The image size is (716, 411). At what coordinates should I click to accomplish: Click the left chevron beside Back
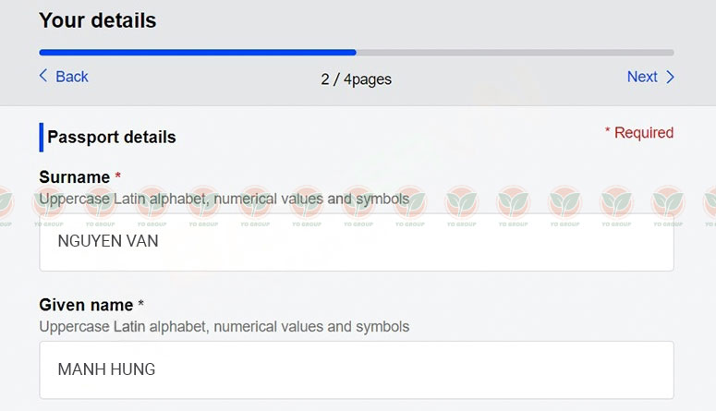tap(43, 76)
